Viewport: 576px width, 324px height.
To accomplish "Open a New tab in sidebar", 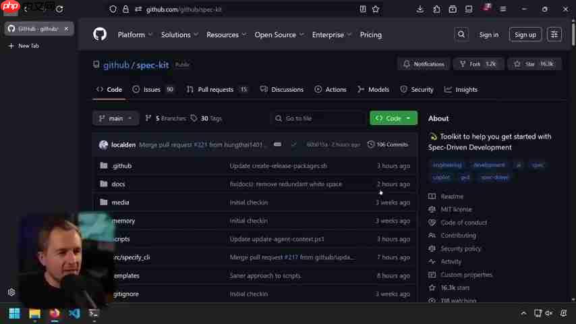I will 24,46.
